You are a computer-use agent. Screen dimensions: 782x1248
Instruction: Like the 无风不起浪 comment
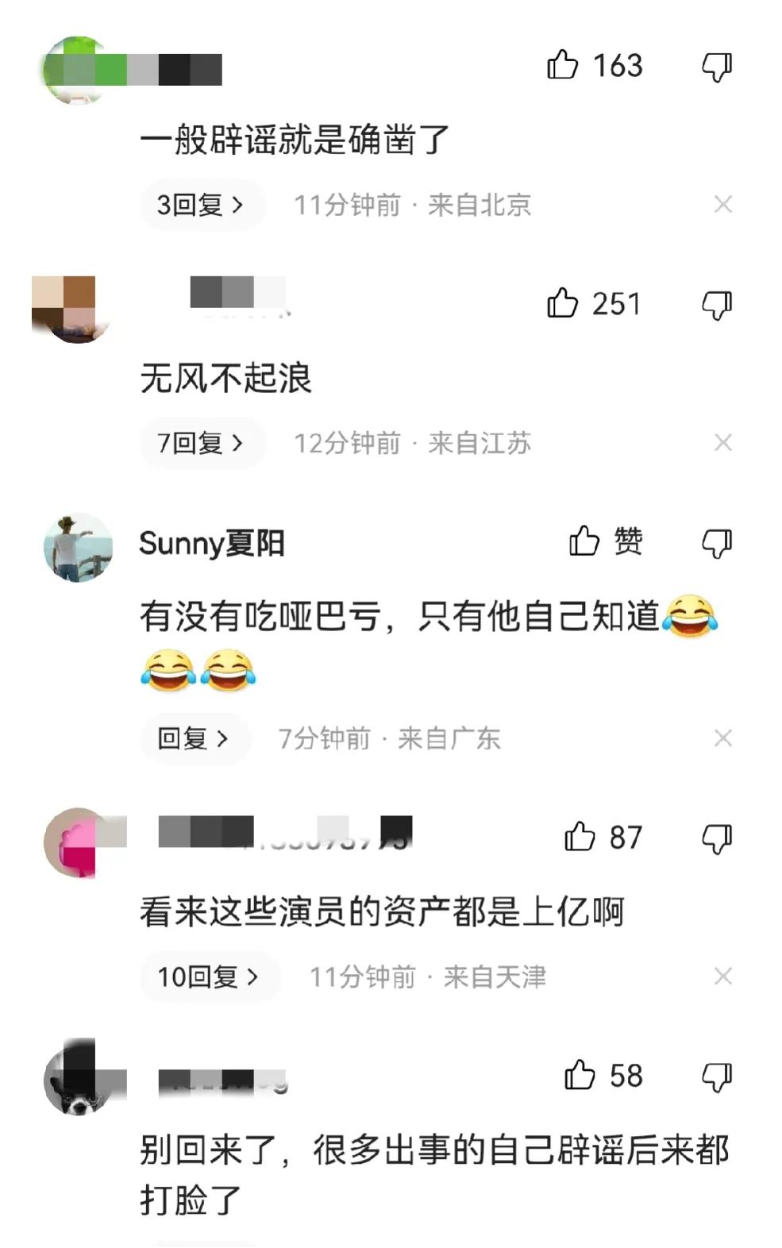pyautogui.click(x=562, y=303)
